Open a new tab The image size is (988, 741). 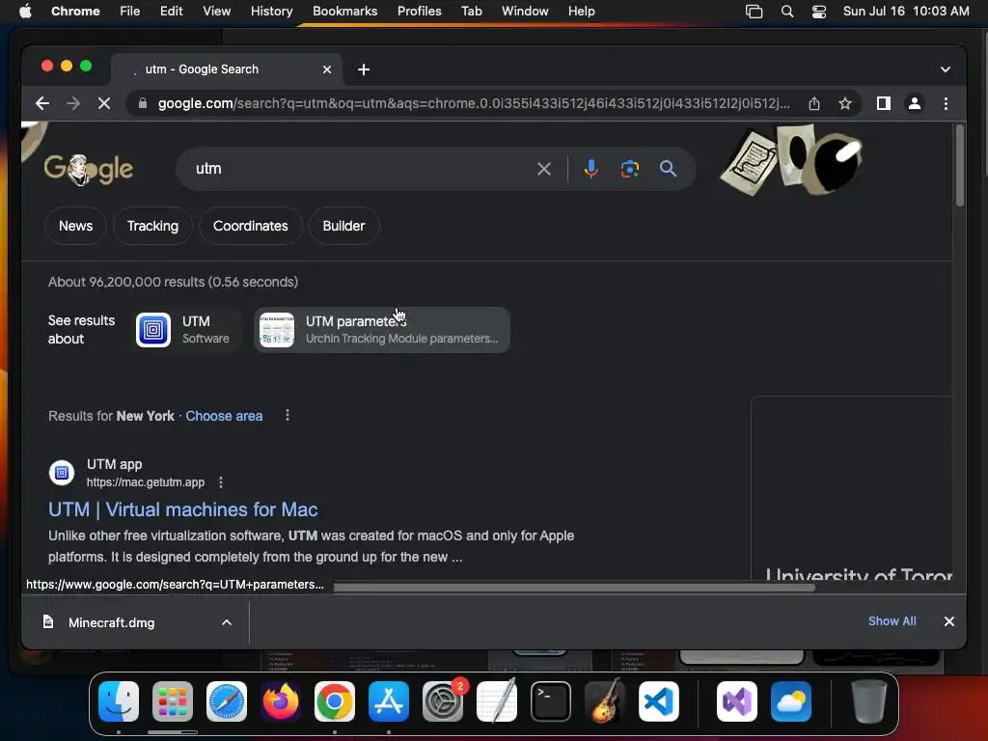(x=364, y=69)
